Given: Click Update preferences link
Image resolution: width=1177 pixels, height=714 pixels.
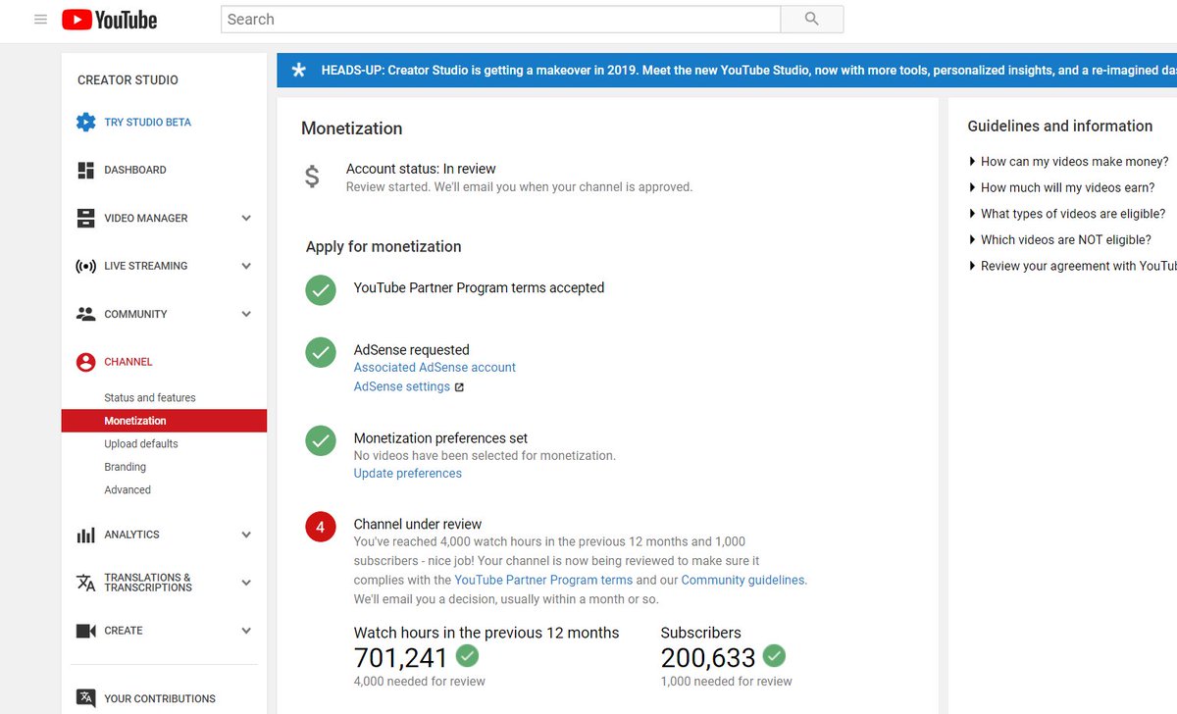Looking at the screenshot, I should point(408,473).
